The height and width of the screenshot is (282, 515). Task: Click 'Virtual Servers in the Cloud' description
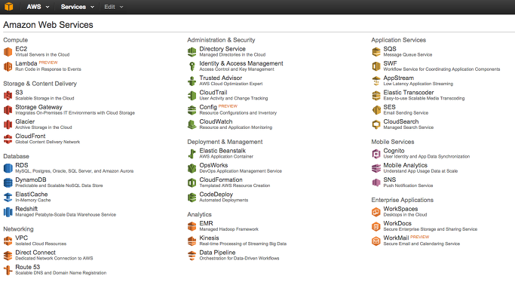click(x=42, y=55)
